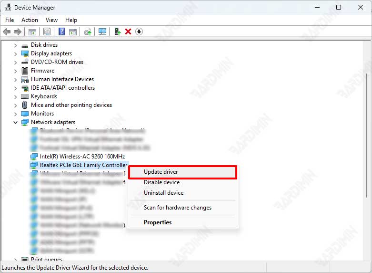The width and height of the screenshot is (372, 273).
Task: Click the Forward arrow toolbar icon
Action: coord(18,31)
